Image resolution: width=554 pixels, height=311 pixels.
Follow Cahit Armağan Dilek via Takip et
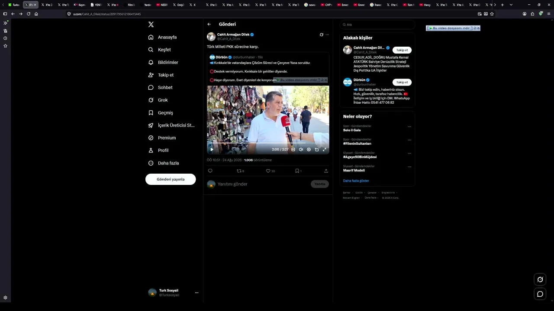[402, 50]
